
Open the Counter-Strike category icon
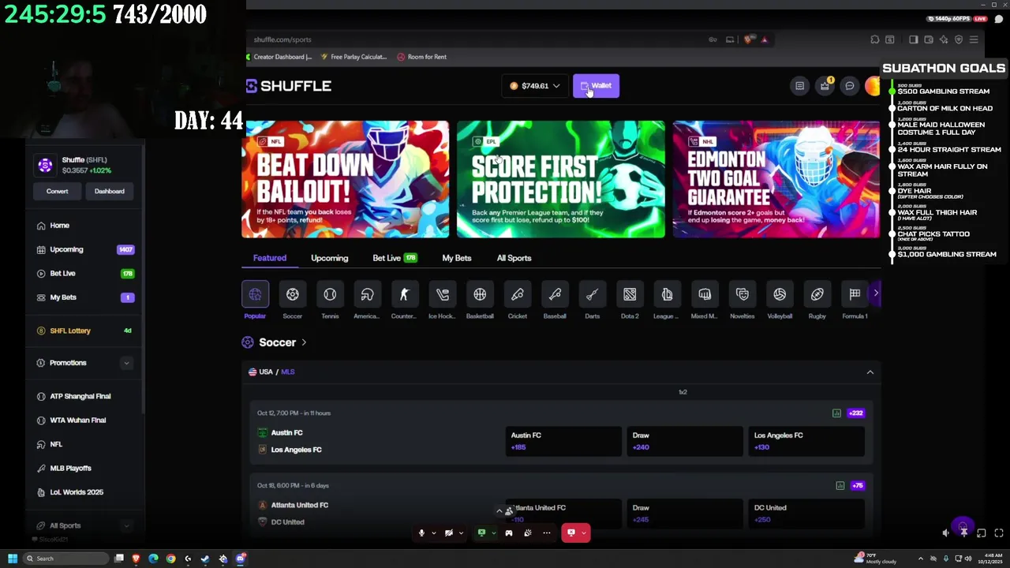pyautogui.click(x=404, y=294)
